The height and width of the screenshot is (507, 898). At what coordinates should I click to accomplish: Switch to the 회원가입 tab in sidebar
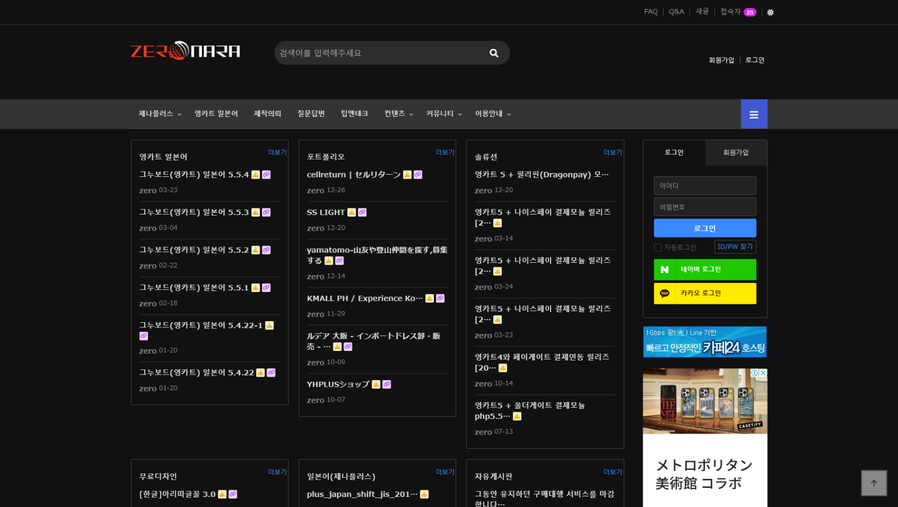point(735,153)
